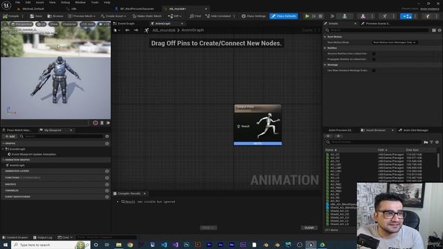Toggle Propagate Notifies to Linked Instances checkbox
This screenshot has height=249, width=443.
click(374, 59)
